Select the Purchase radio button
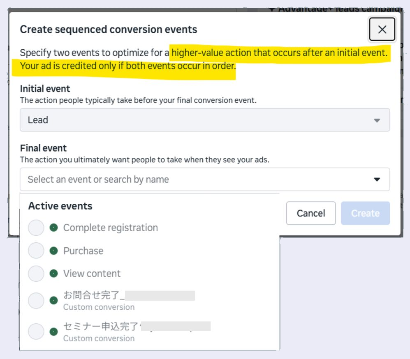Viewport: 410px width, 359px height. 36,251
